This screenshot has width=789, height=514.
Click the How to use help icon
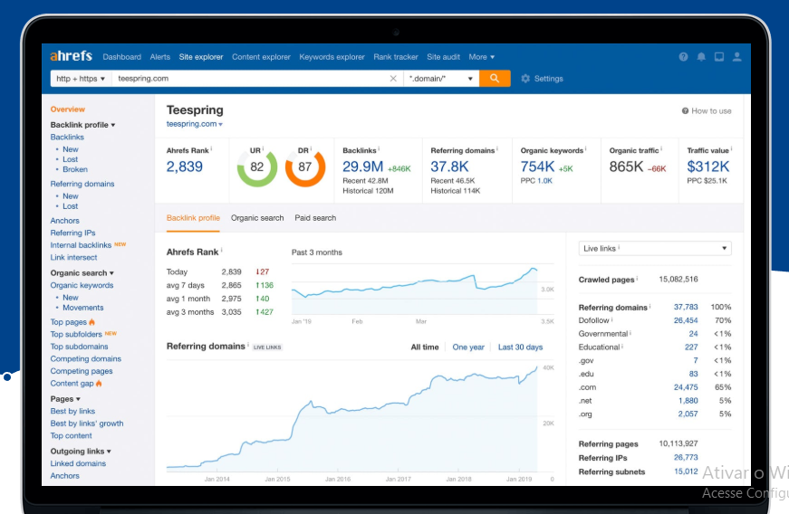pos(685,111)
